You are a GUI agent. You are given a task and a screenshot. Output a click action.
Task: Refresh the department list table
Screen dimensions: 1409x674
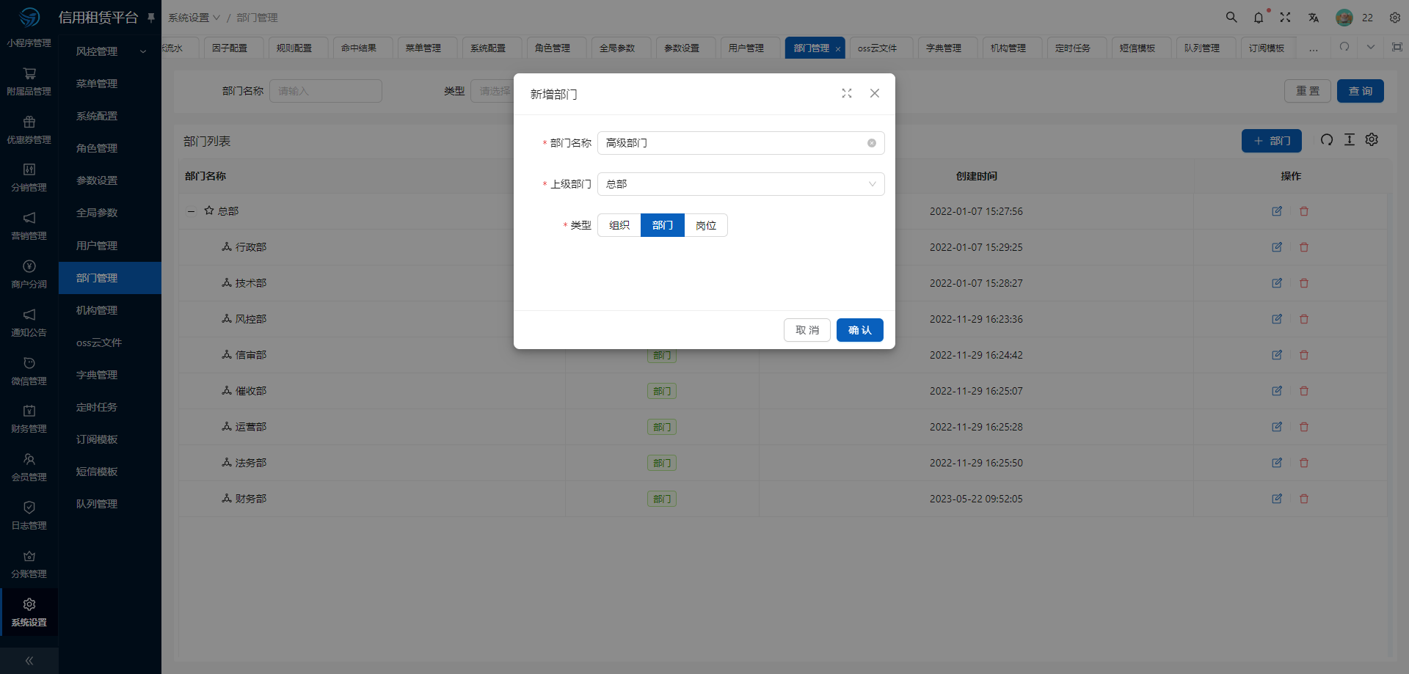pyautogui.click(x=1327, y=140)
